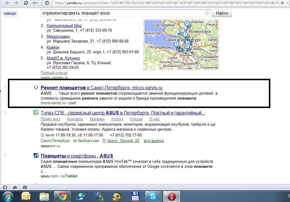Open the Полный список link

point(54,73)
